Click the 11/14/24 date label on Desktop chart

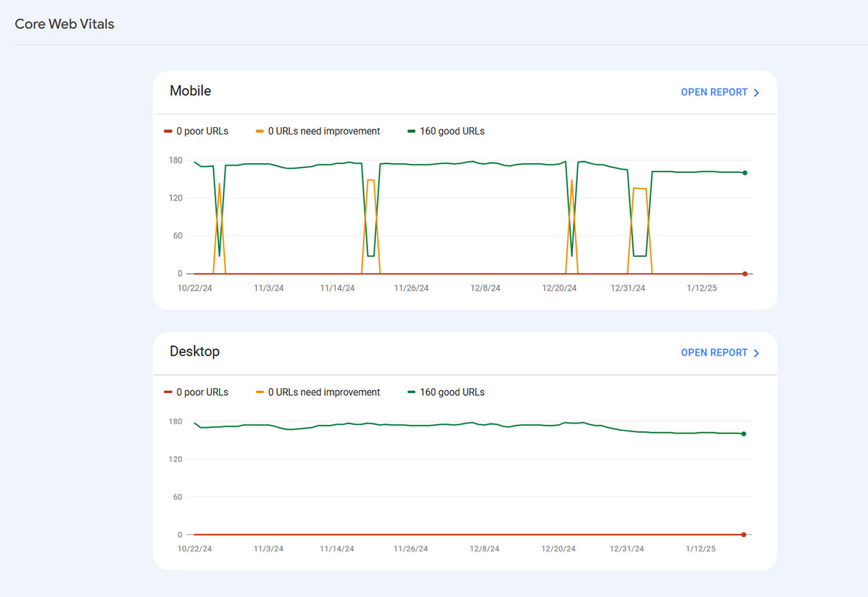(x=337, y=549)
